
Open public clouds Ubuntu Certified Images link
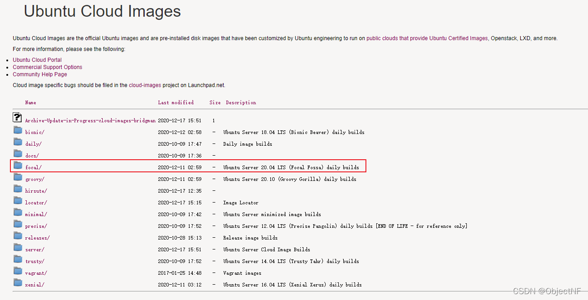pyautogui.click(x=427, y=38)
